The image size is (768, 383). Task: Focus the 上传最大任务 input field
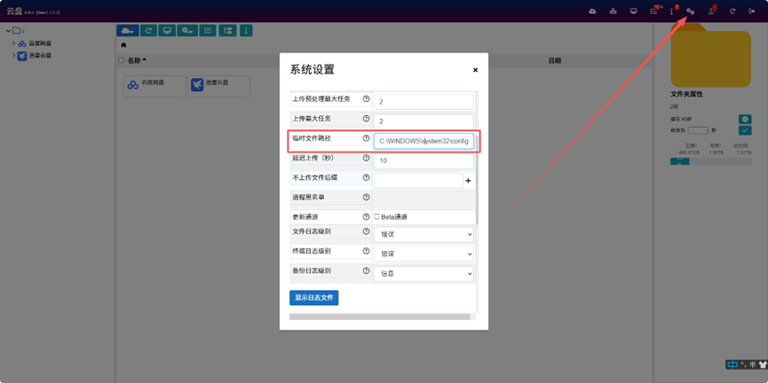[424, 121]
